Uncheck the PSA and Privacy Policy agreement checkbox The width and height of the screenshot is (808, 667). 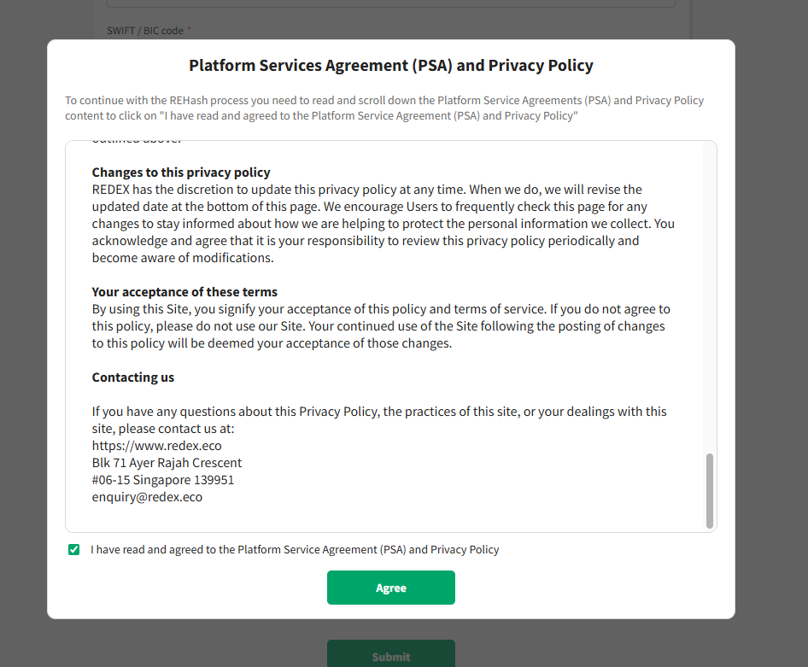pyautogui.click(x=74, y=550)
